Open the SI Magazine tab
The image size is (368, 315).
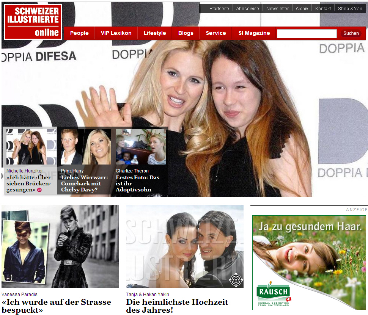pyautogui.click(x=254, y=33)
